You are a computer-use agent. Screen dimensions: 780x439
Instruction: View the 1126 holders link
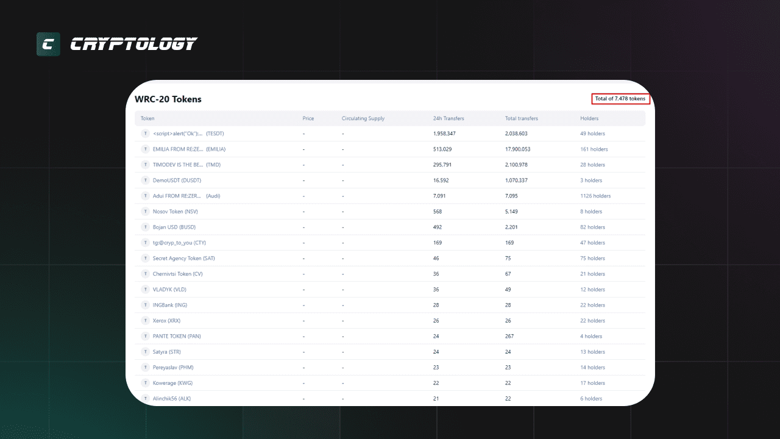point(595,196)
